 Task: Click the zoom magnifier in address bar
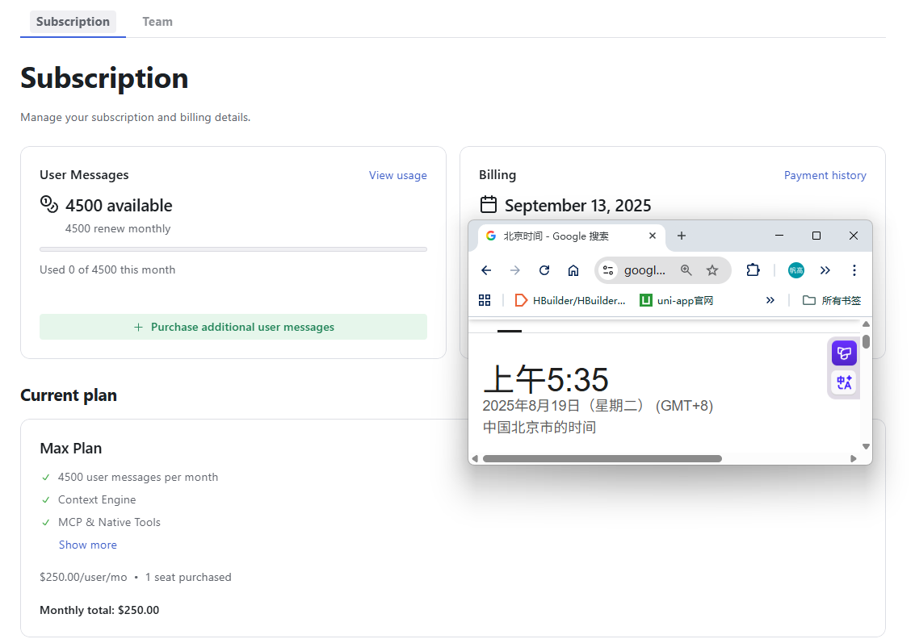[x=686, y=270]
